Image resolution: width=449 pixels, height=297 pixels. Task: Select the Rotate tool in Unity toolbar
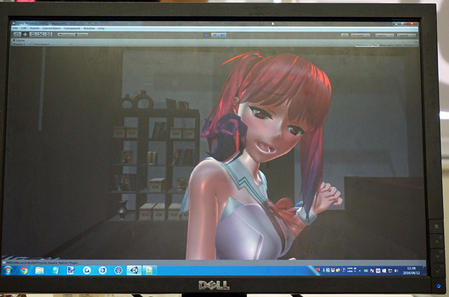click(33, 34)
